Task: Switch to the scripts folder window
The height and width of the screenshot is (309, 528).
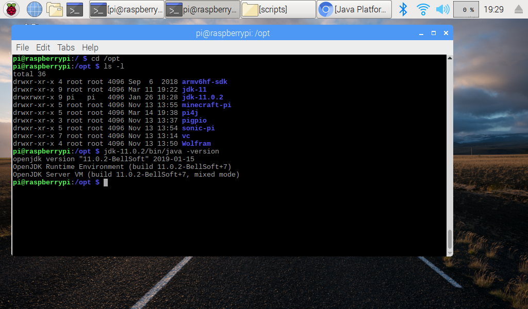Action: tap(278, 9)
